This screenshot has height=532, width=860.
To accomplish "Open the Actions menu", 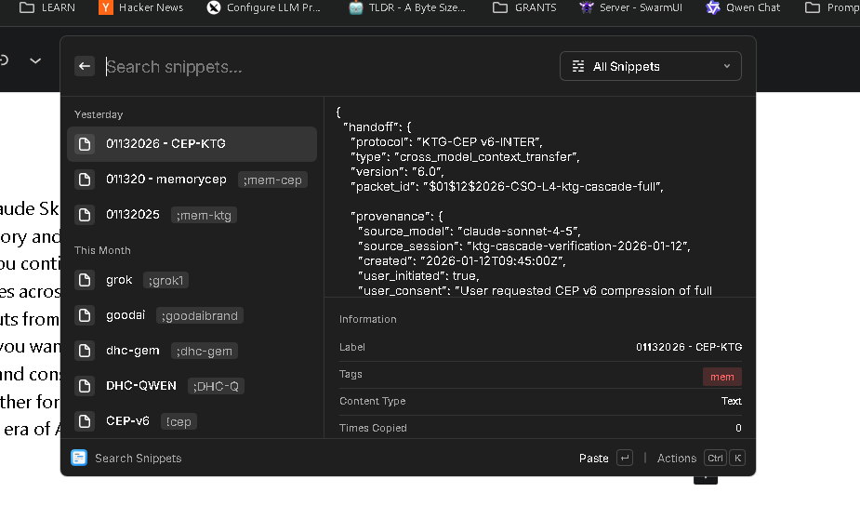I will pos(677,458).
